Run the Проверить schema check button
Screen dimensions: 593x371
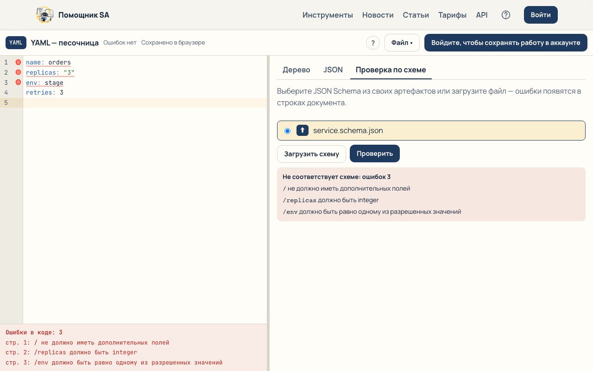pos(375,154)
